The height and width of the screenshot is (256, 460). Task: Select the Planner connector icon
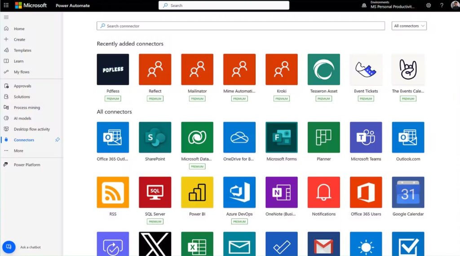[x=323, y=137]
